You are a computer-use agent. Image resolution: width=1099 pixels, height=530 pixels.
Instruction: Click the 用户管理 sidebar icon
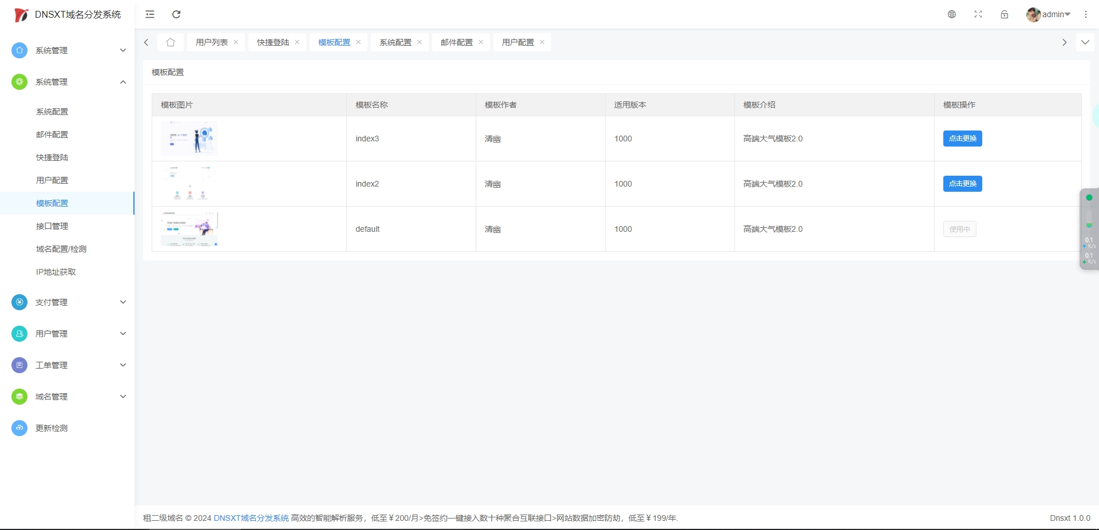coord(19,334)
